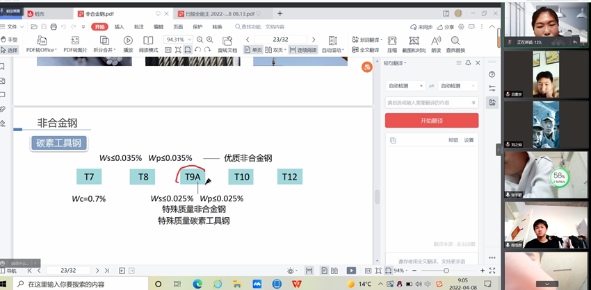Open the 插入 ribbon tab

point(120,26)
